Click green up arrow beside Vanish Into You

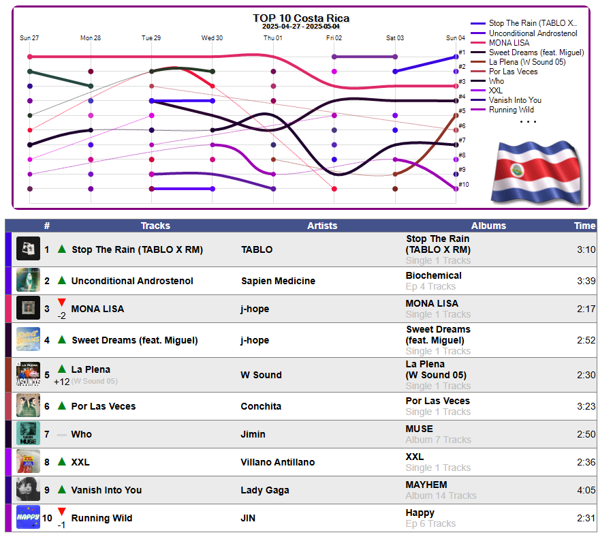coord(62,489)
